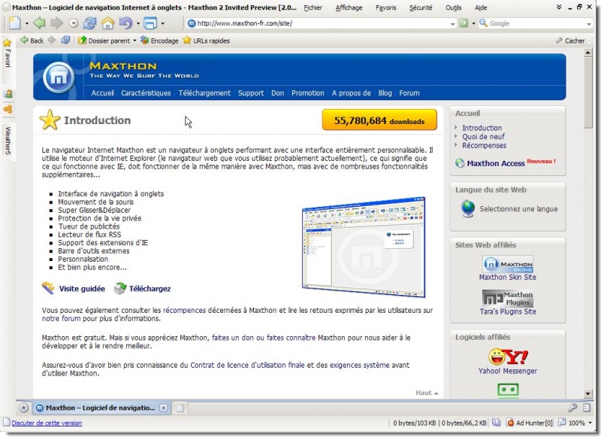
Task: Click the vertical scrollbar down arrow
Action: click(588, 393)
